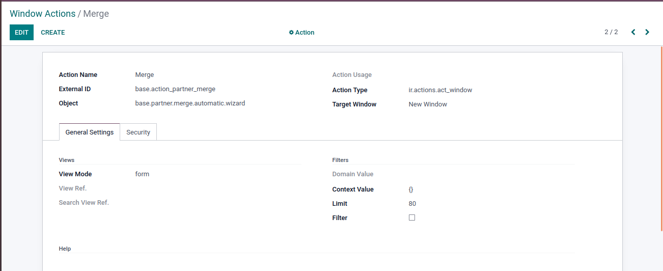The height and width of the screenshot is (271, 663).
Task: Click the Limit value 80
Action: [x=412, y=204]
